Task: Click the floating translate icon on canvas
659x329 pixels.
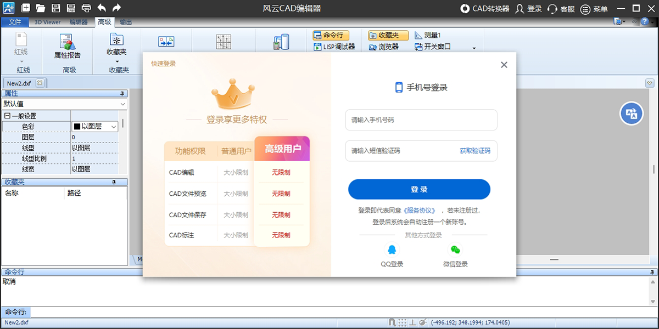Action: [x=632, y=114]
